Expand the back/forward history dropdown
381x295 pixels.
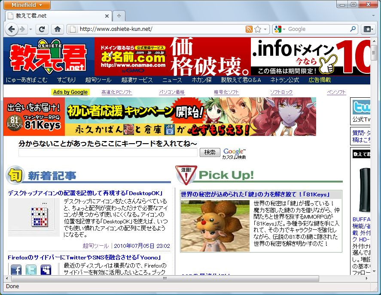pos(30,29)
